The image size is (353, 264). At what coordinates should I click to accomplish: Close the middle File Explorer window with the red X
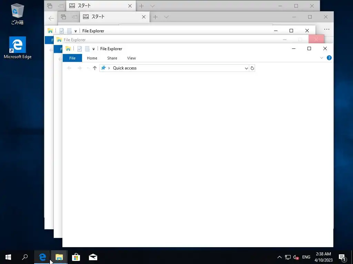point(316,40)
